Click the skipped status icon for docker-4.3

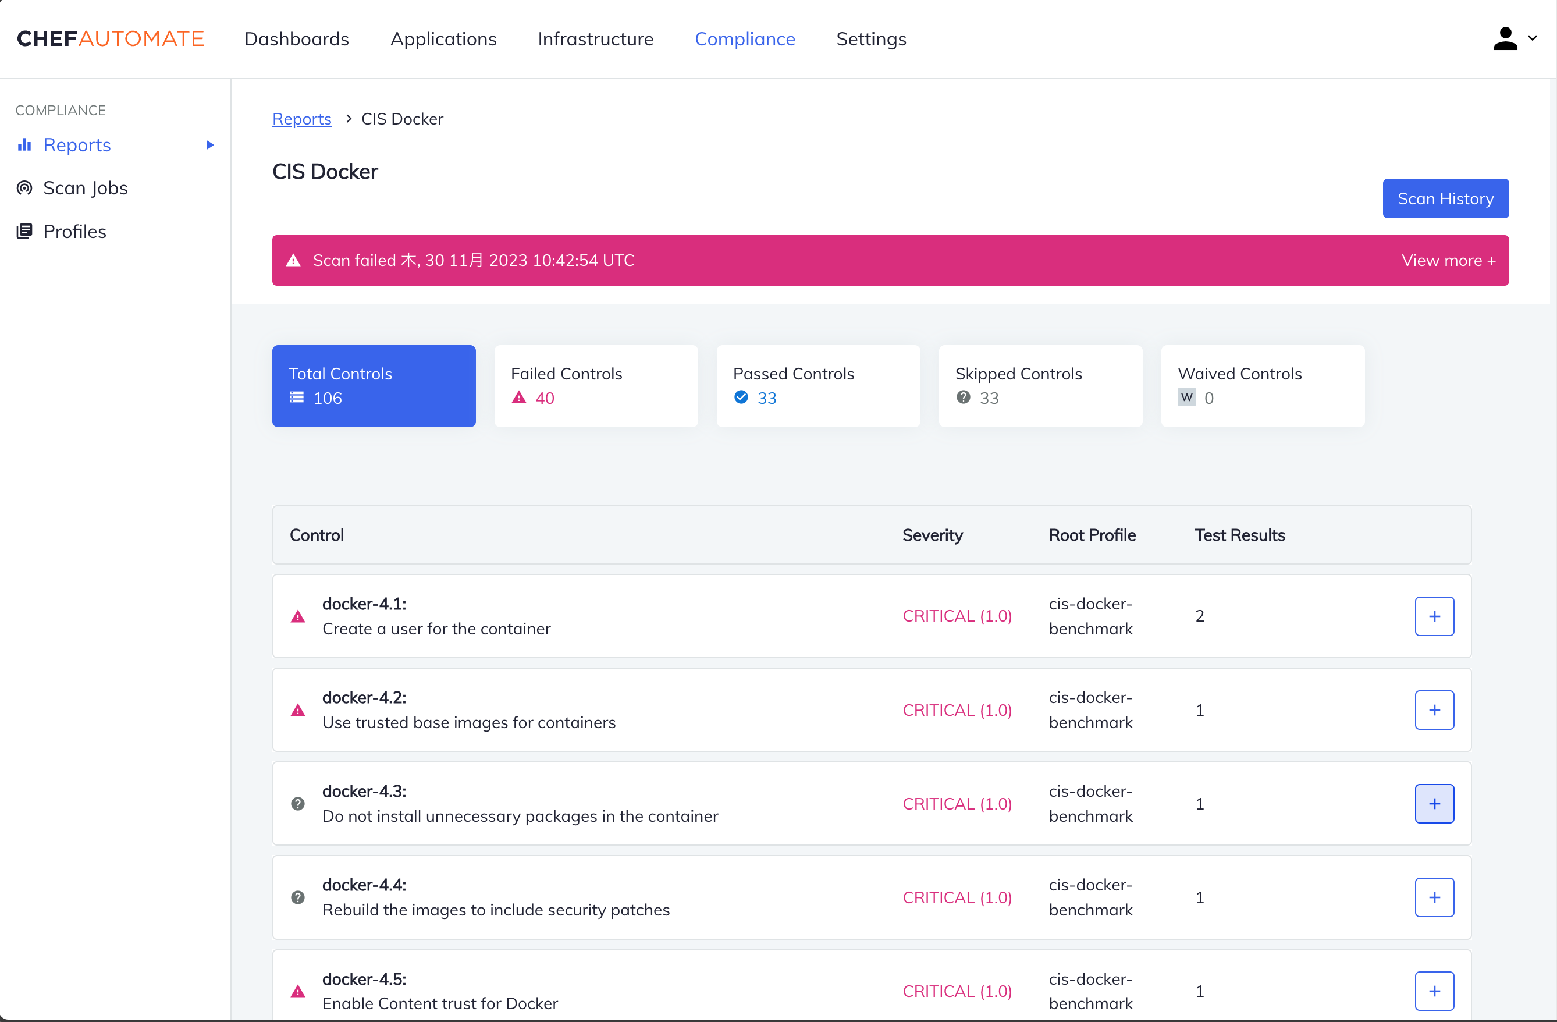pyautogui.click(x=298, y=804)
